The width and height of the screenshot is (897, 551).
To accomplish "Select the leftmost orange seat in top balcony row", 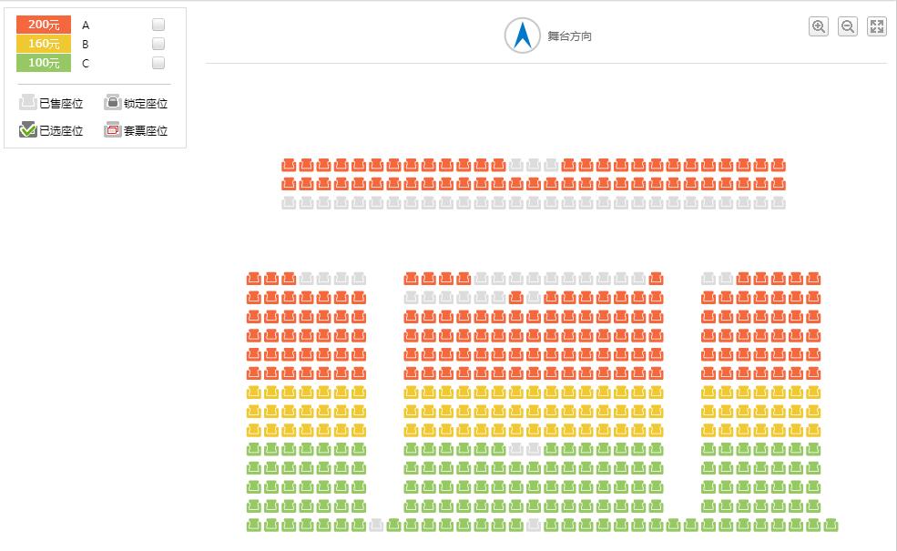I will coord(289,165).
